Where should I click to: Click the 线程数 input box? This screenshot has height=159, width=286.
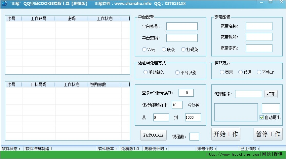[x=194, y=136]
